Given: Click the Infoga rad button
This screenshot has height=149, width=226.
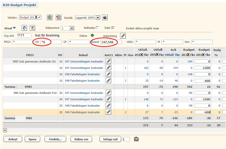Looking at the screenshot, I should tap(110, 139).
